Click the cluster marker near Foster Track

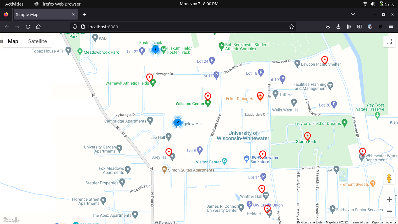(x=155, y=50)
